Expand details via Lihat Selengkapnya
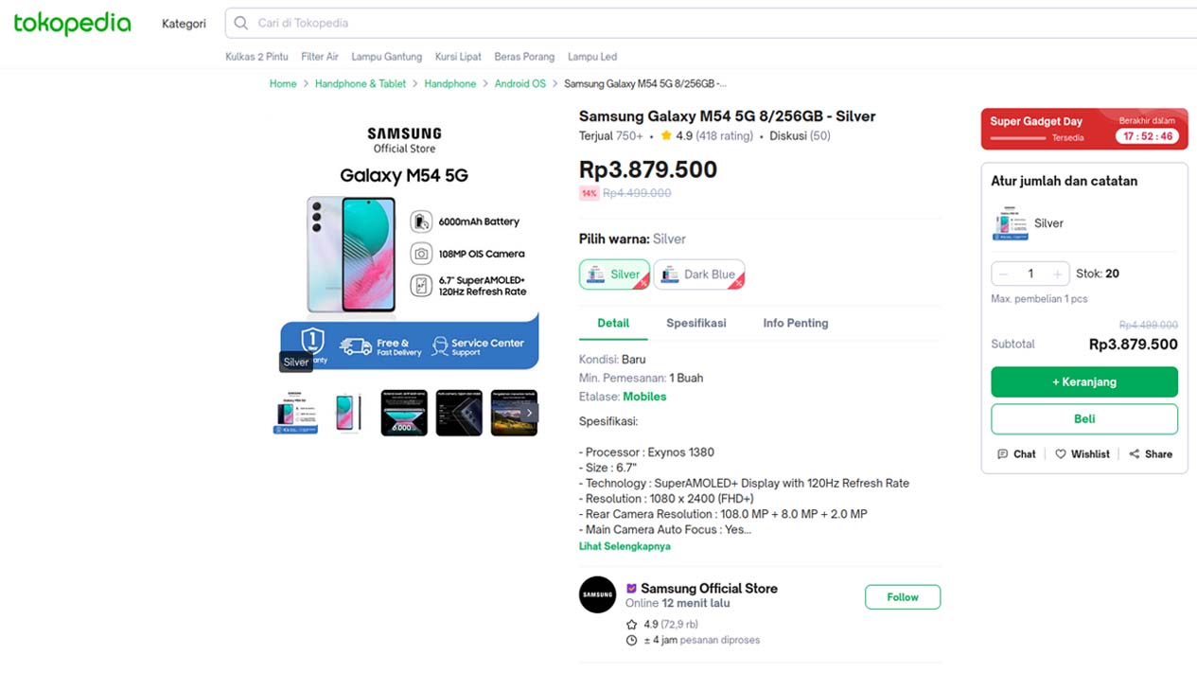The width and height of the screenshot is (1197, 673). (625, 546)
